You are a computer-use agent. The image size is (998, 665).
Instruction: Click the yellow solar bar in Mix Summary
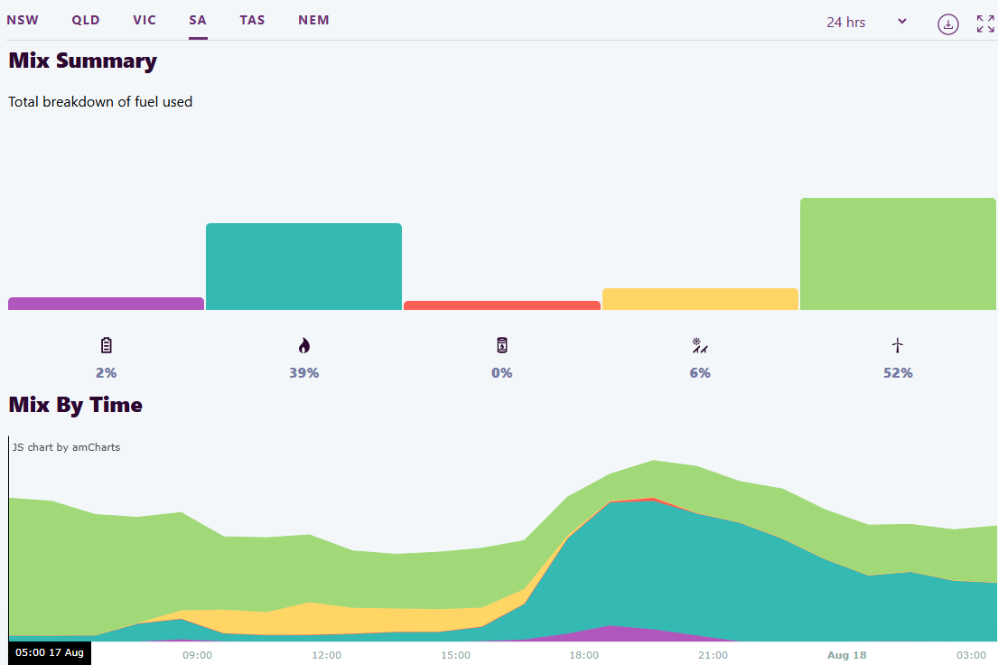point(700,299)
